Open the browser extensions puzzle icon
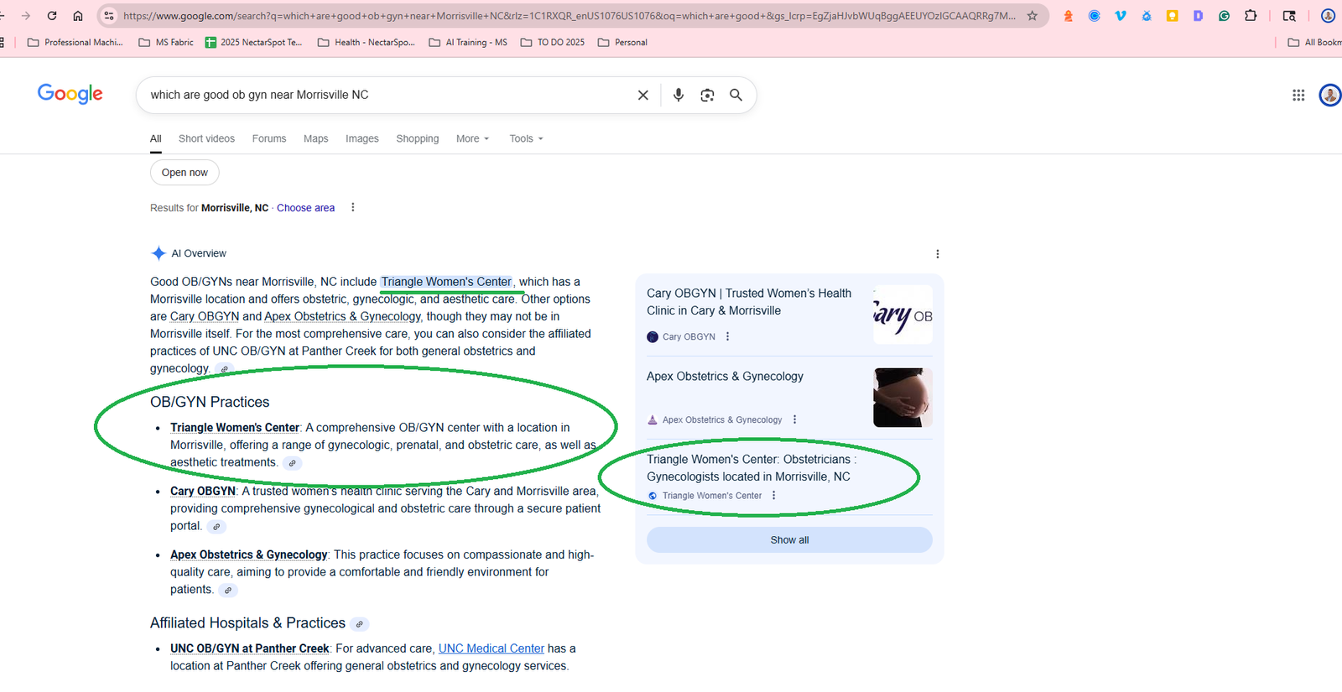This screenshot has height=692, width=1342. point(1251,16)
